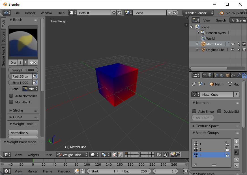The image size is (247, 175).
Task: Expand the Stroke panel
Action: click(11, 110)
